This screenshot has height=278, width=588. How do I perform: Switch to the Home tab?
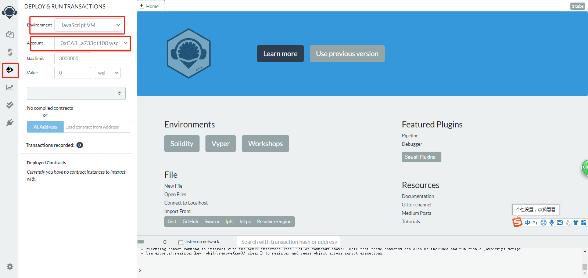(x=151, y=6)
